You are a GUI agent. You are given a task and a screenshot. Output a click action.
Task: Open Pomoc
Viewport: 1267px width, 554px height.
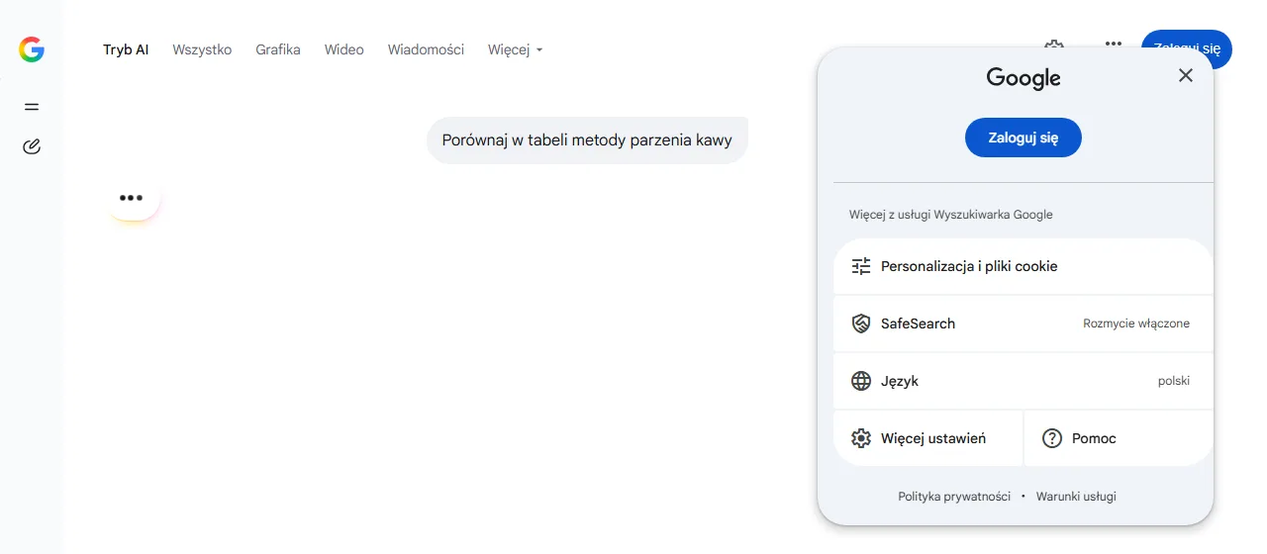[x=1119, y=438]
